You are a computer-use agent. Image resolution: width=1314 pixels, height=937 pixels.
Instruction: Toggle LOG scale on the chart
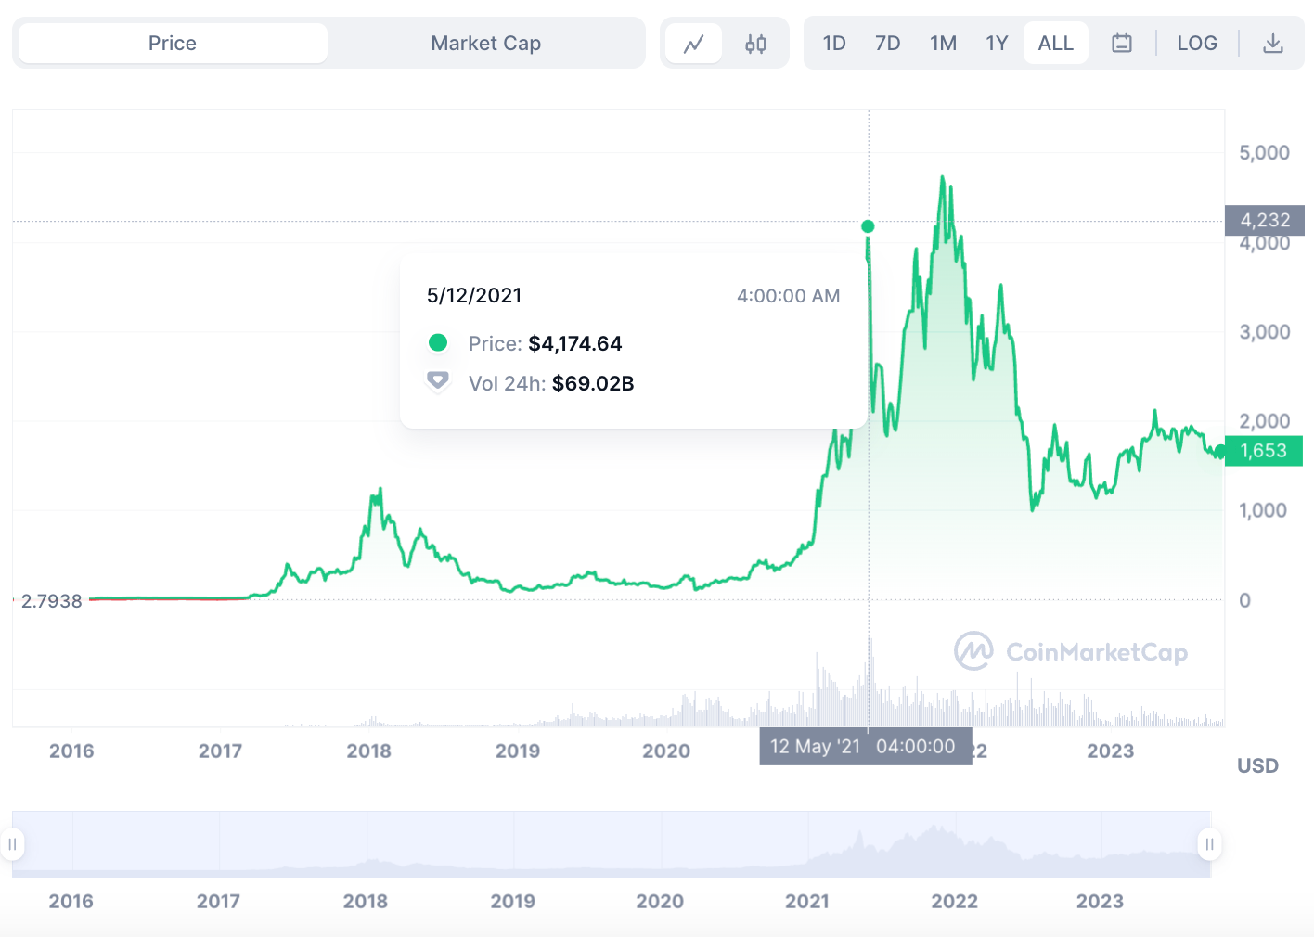point(1197,44)
